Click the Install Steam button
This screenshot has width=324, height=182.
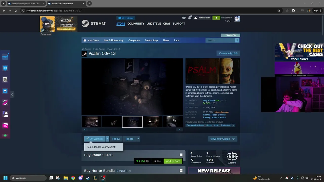pyautogui.click(x=202, y=18)
